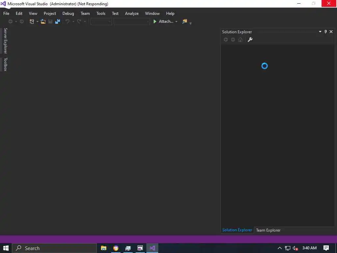Click the New Project toolbar icon
The image size is (337, 253).
click(x=32, y=21)
